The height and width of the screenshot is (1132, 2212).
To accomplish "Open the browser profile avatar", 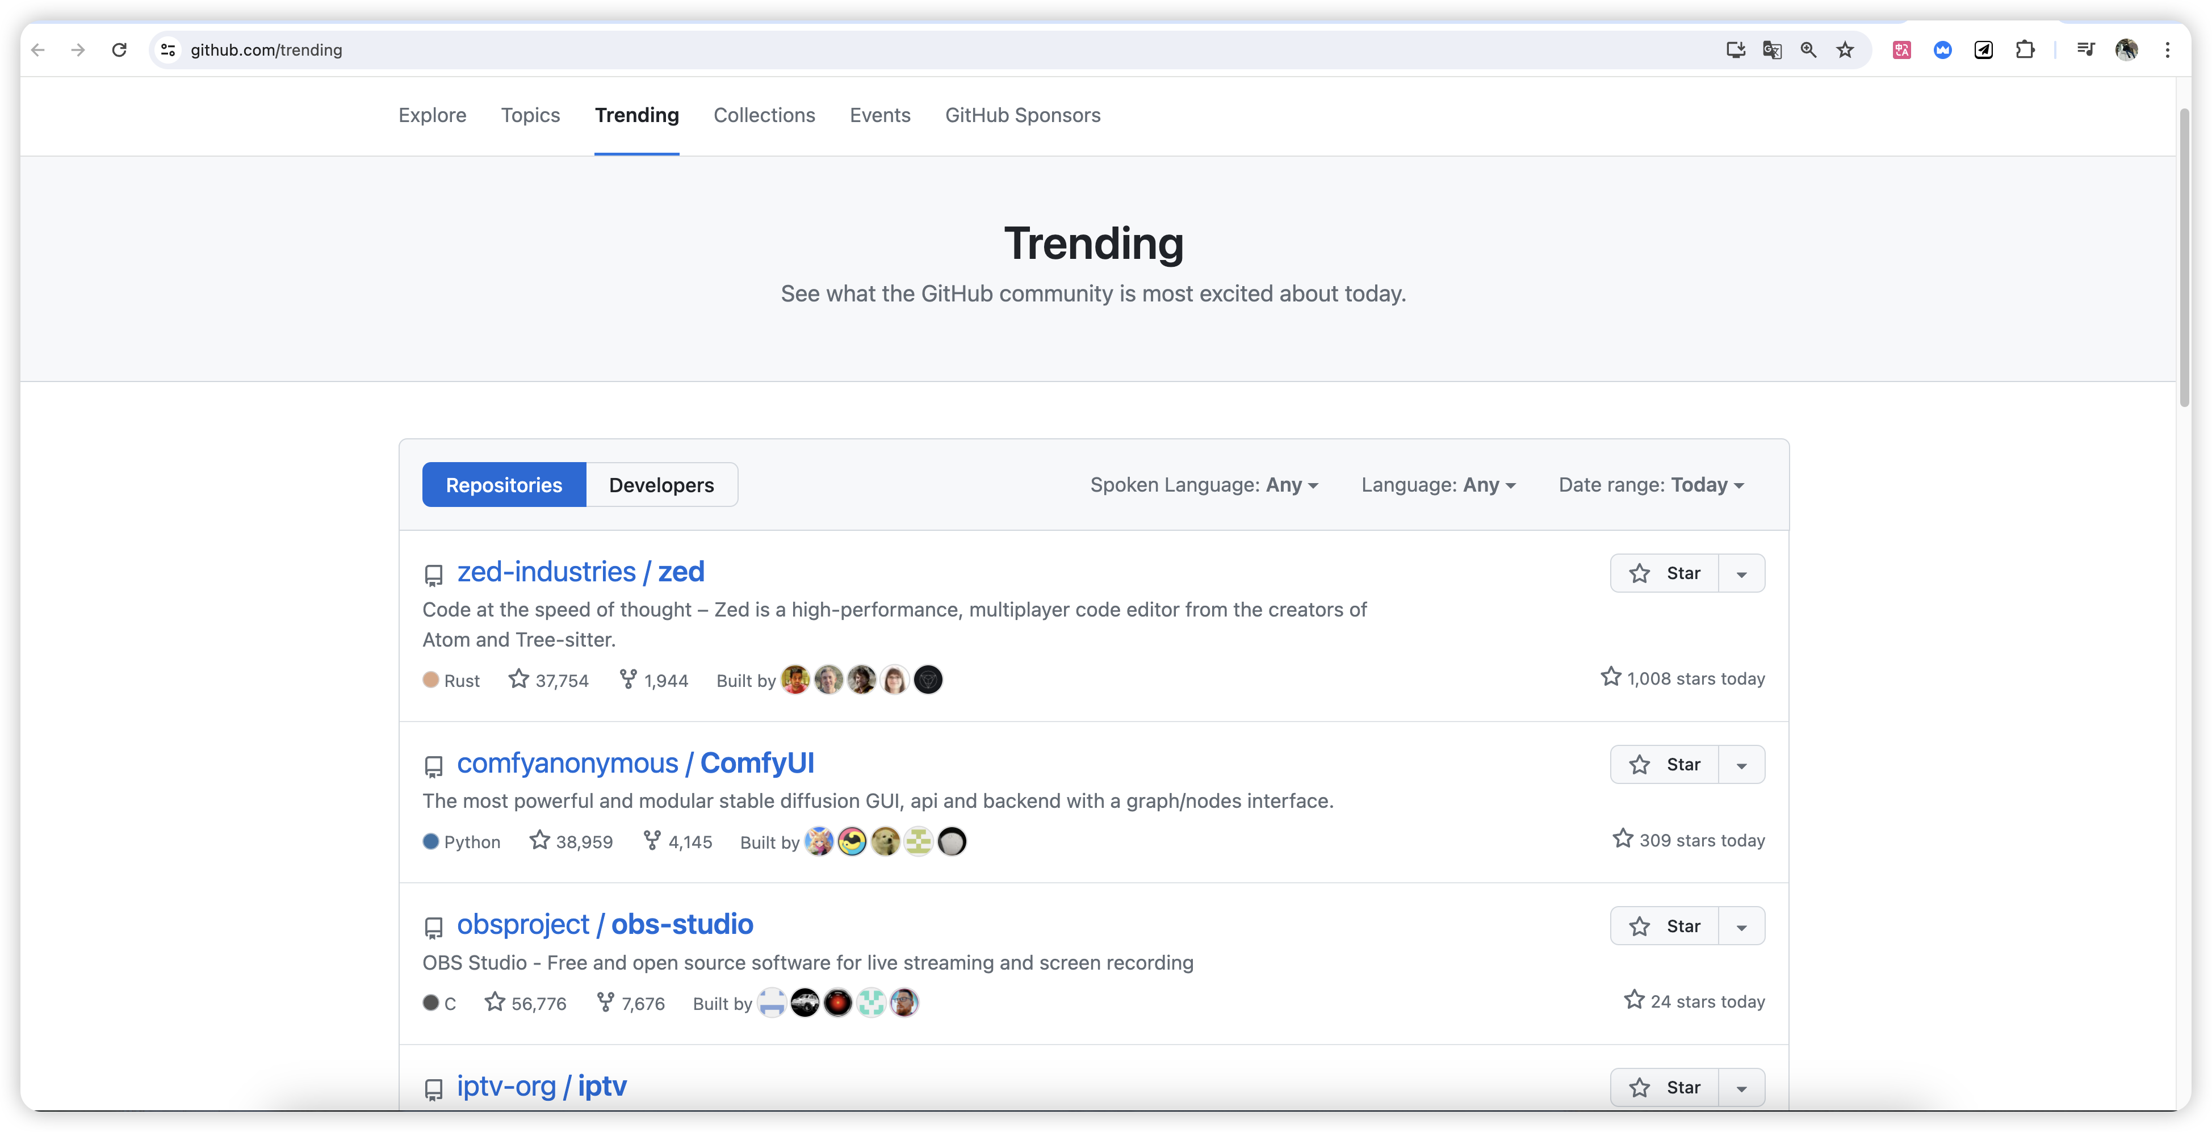I will [x=2127, y=50].
